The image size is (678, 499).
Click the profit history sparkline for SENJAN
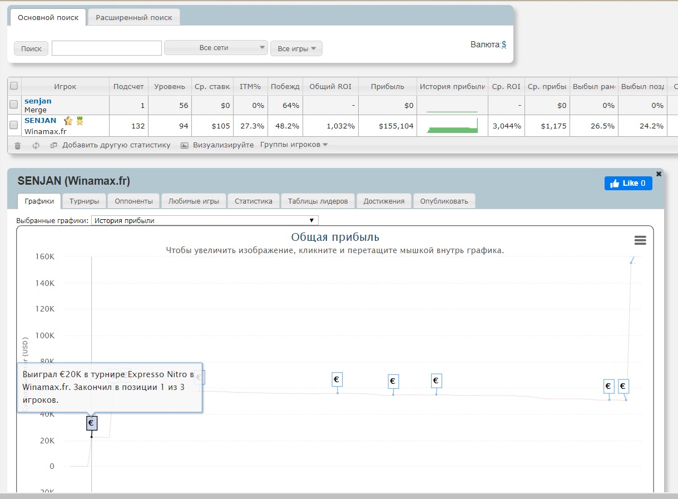coord(452,126)
